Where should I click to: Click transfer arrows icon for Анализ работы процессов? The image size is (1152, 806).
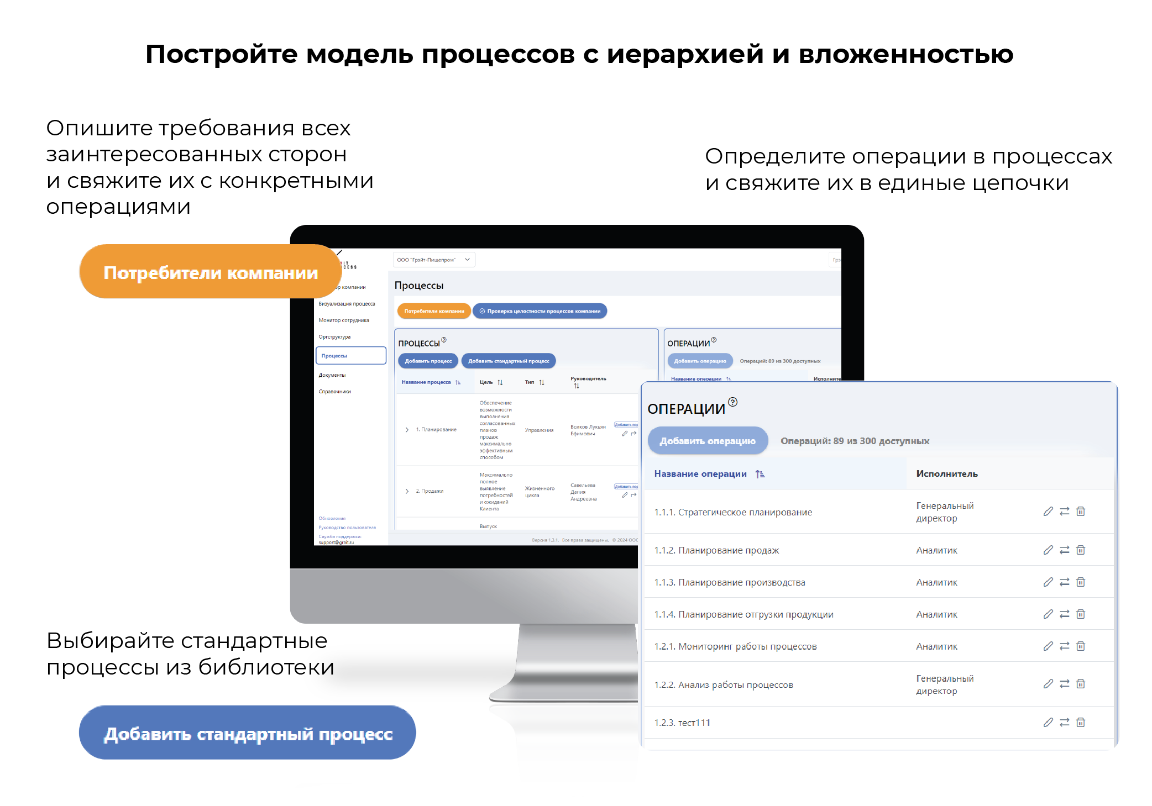[x=1064, y=684]
